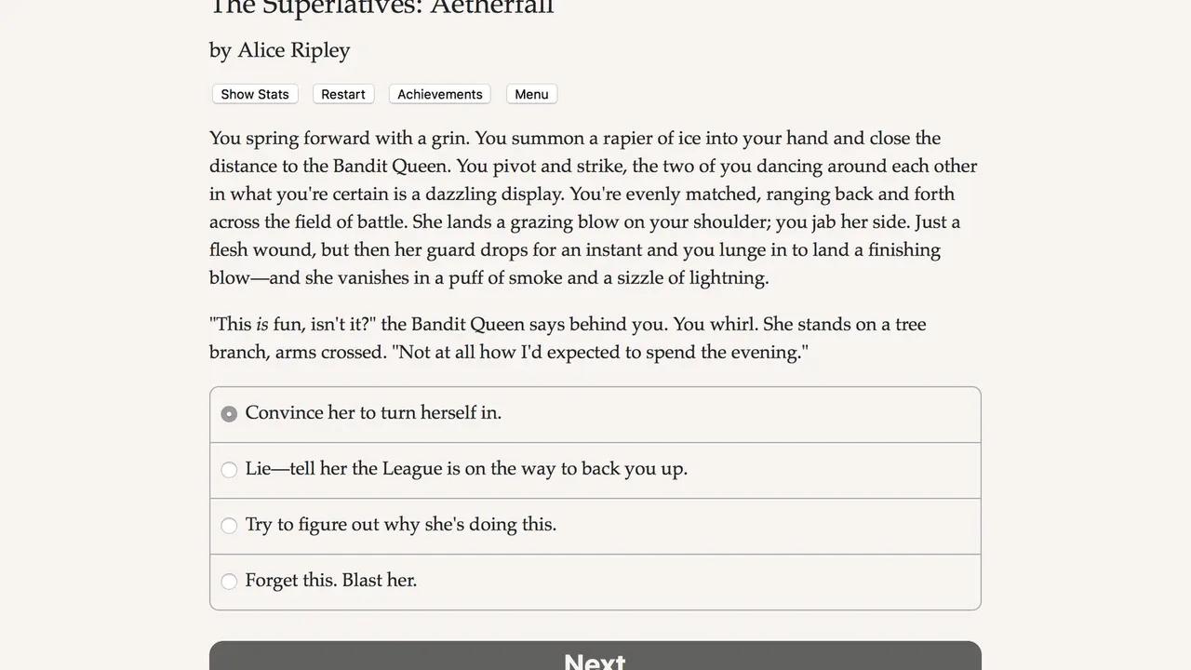
Task: Click 'Try to figure out why she's doing this' text
Action: (400, 525)
